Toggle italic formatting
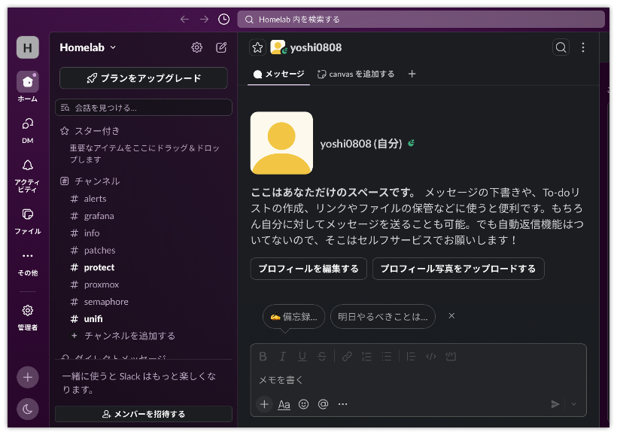Screen dimensions: 617x435 (282, 357)
